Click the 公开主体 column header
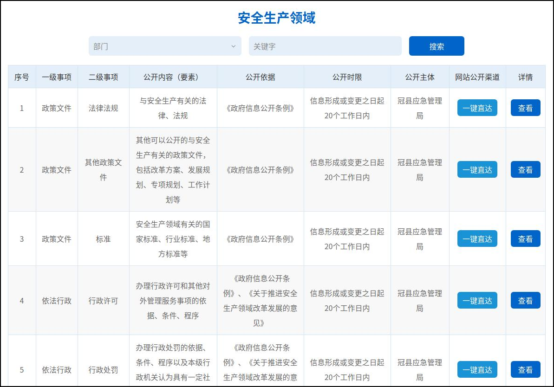Viewport: 554px width, 387px height. [420, 77]
